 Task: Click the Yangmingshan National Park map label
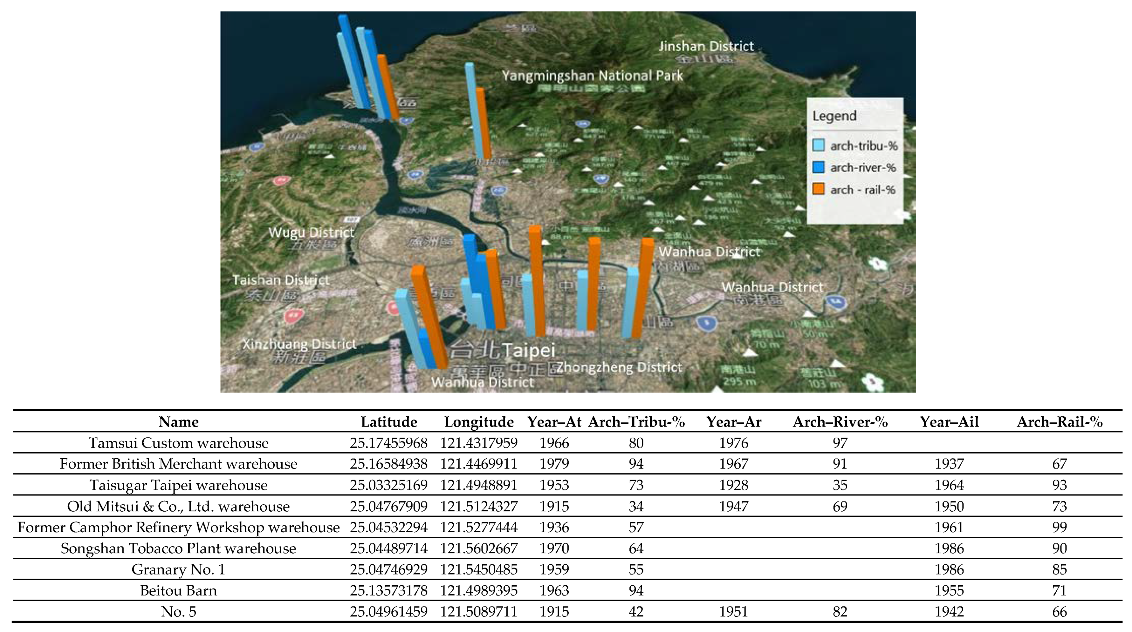[x=592, y=76]
